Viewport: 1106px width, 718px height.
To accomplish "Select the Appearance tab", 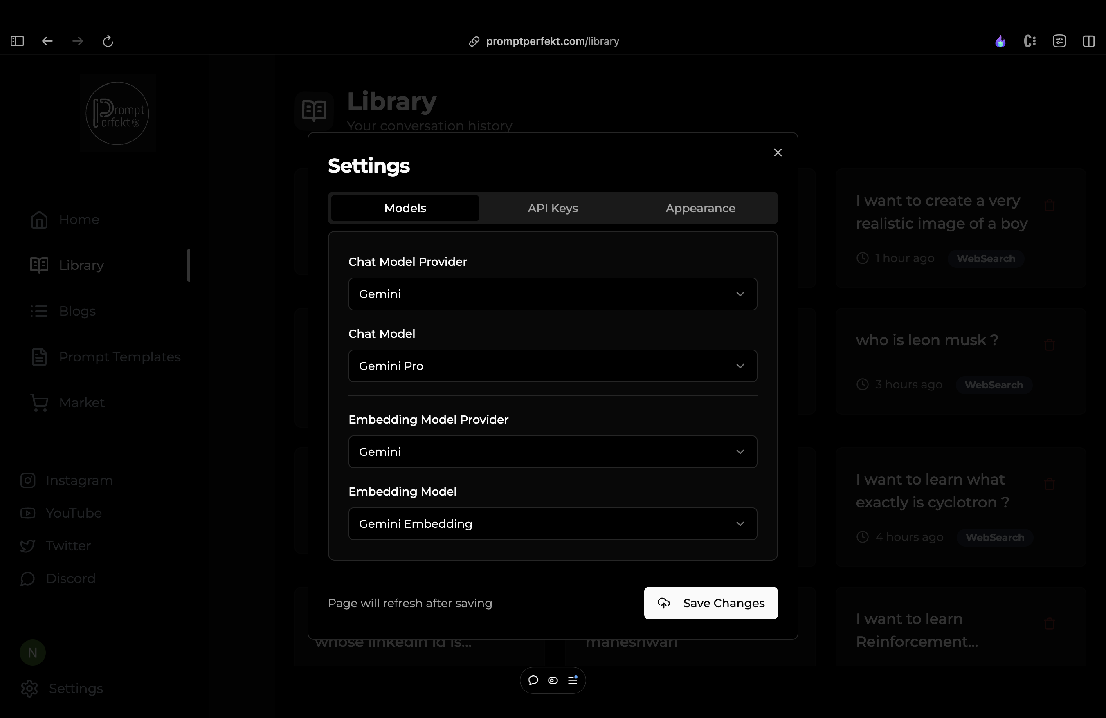I will (x=700, y=208).
